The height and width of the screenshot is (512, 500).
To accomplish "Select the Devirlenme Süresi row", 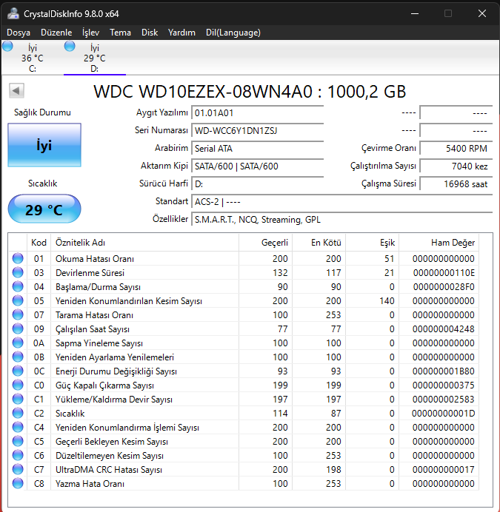I will (244, 273).
